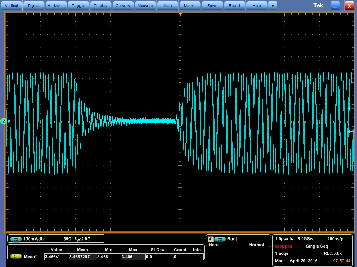Click the Normal trigger mode readout
The image size is (357, 267).
point(256,245)
